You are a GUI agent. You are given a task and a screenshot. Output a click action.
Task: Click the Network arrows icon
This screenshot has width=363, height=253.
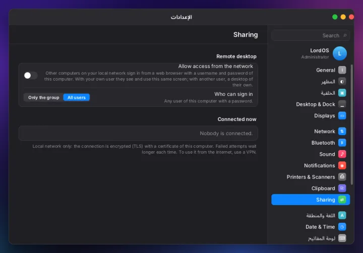tap(342, 131)
